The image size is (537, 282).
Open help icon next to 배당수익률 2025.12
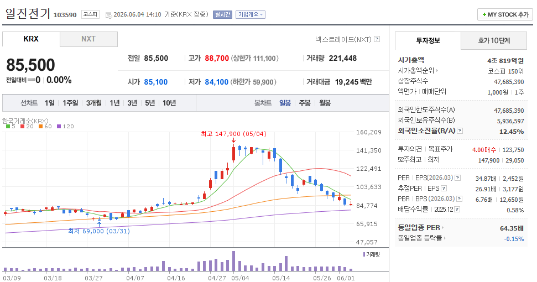pyautogui.click(x=457, y=210)
